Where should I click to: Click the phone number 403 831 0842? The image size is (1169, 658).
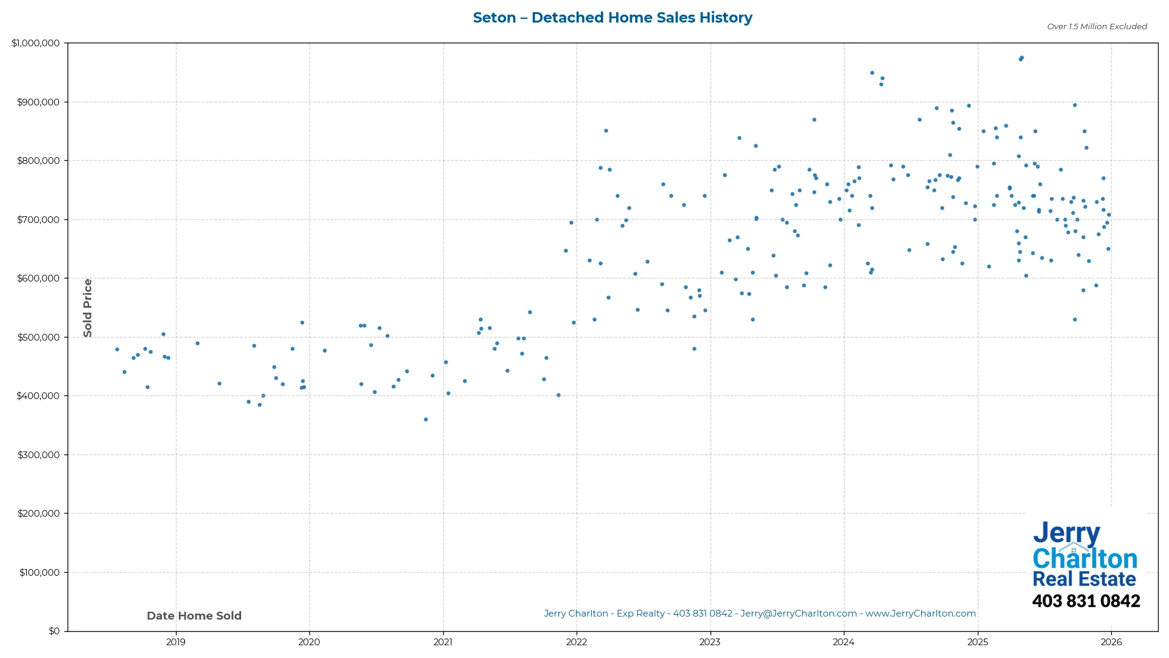[1086, 601]
